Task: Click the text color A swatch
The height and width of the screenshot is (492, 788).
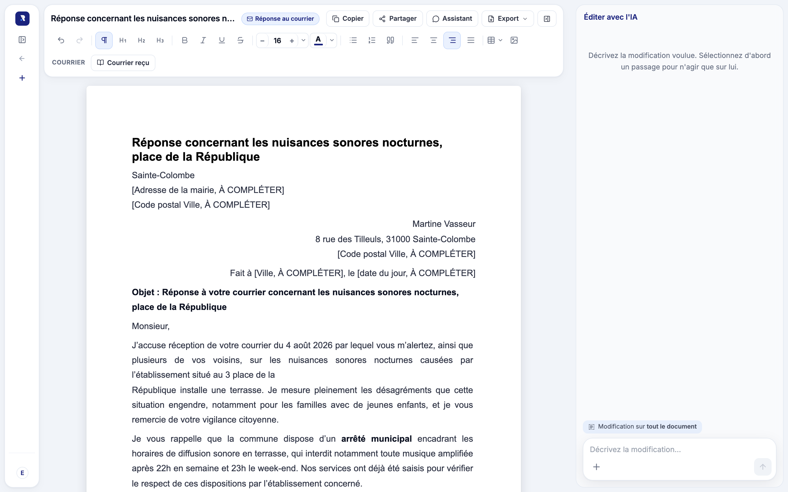Action: click(x=318, y=40)
